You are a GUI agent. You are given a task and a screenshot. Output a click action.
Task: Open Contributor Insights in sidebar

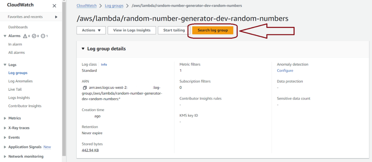(25, 106)
